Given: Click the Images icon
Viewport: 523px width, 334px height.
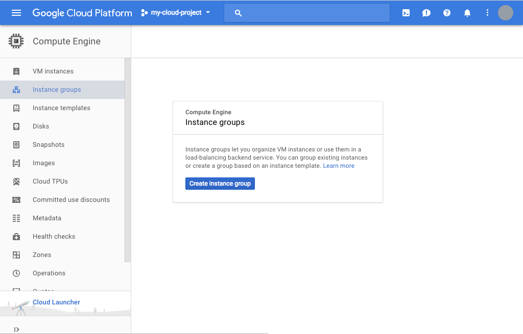Looking at the screenshot, I should (16, 163).
